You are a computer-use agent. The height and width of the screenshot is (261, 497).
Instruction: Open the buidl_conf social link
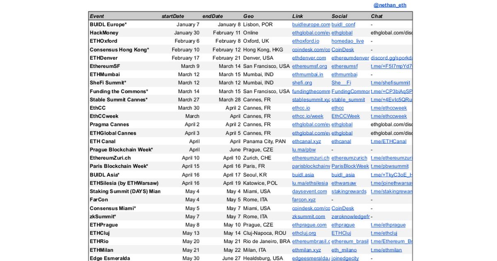[x=343, y=24]
